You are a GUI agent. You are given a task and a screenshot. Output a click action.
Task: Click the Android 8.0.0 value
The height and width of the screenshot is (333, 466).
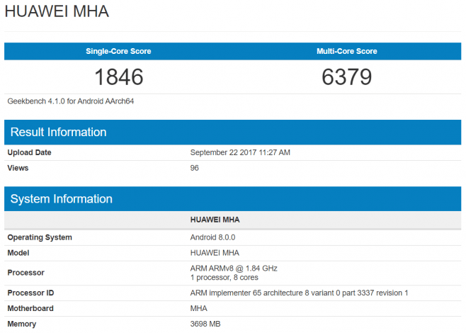coord(215,237)
